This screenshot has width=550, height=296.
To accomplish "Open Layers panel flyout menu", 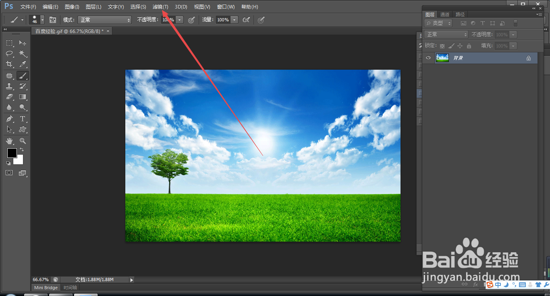I will point(540,14).
